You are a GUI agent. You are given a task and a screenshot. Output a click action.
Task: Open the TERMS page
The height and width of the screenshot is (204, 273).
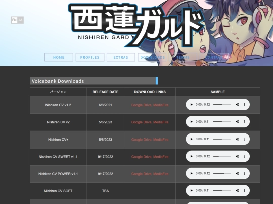coord(183,57)
